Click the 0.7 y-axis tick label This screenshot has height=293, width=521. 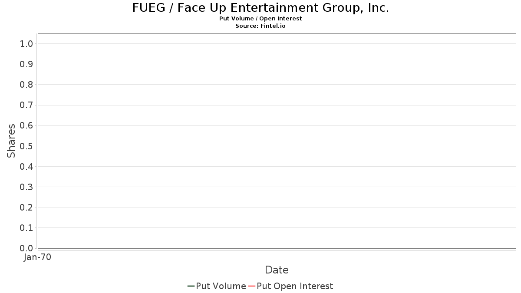(x=26, y=105)
